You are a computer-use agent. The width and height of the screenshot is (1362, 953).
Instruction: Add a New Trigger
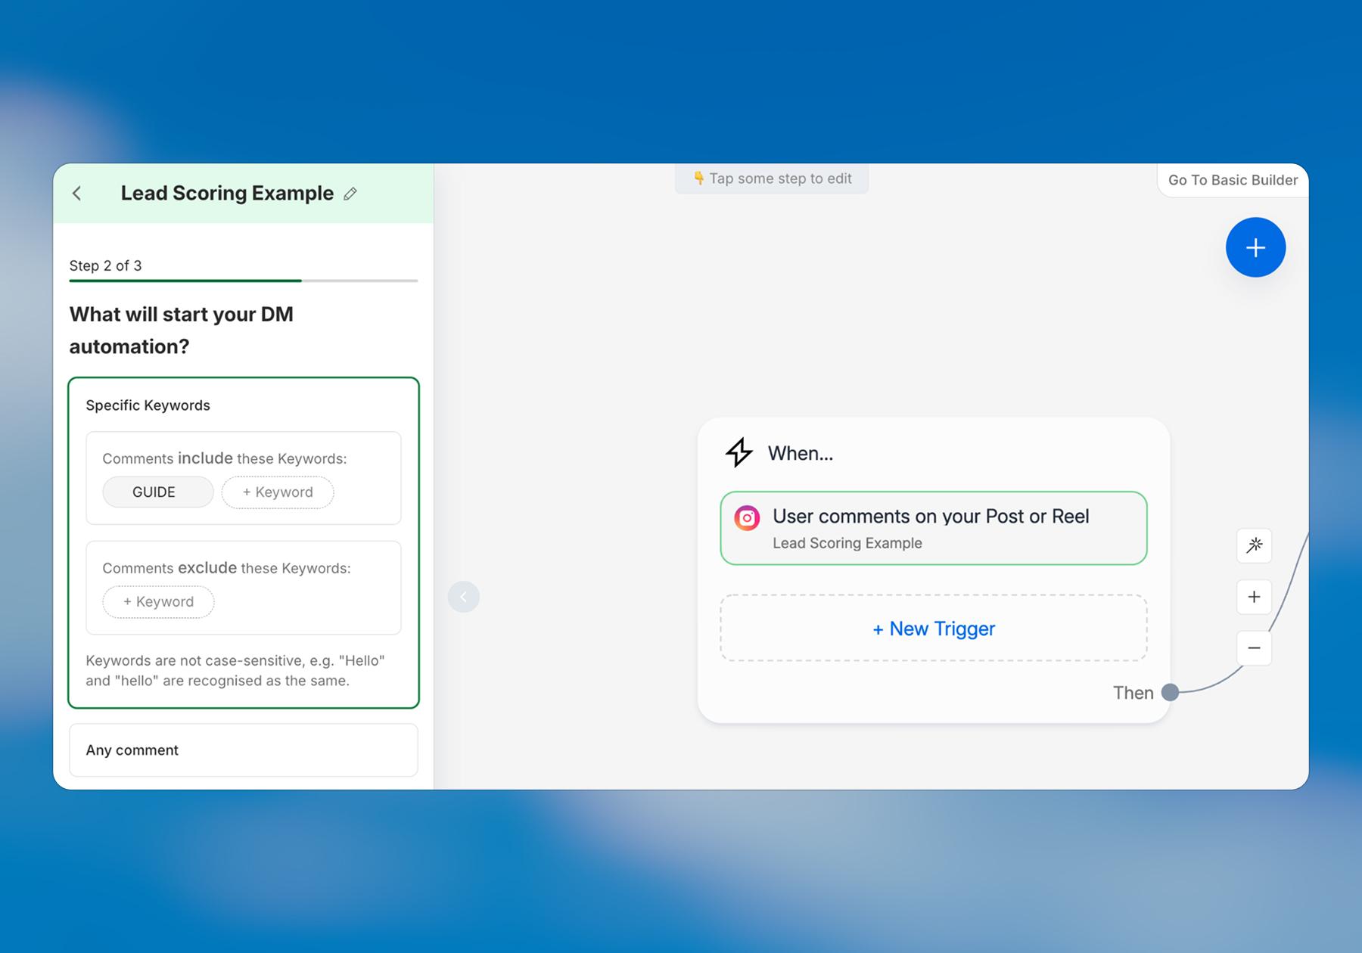pyautogui.click(x=934, y=629)
